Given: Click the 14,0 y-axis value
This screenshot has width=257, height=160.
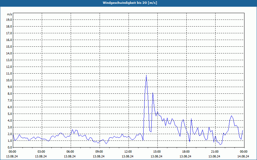Looking at the screenshot, I should (9, 53).
